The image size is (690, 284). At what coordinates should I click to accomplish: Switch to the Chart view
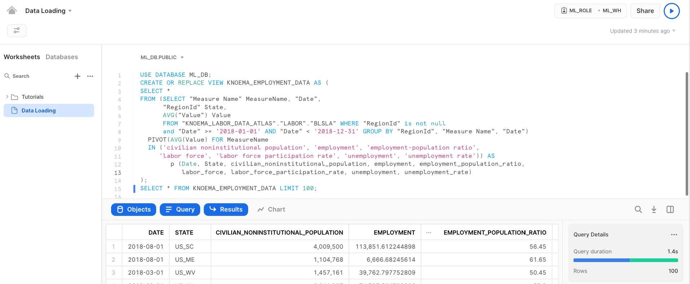click(x=271, y=209)
